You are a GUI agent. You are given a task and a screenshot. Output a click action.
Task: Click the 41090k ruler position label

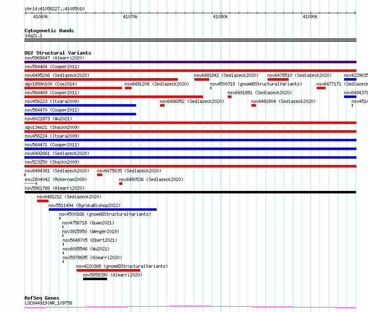[x=310, y=17]
